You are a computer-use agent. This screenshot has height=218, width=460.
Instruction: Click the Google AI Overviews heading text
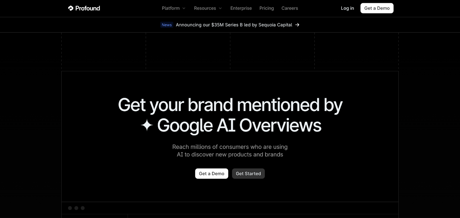point(239,125)
